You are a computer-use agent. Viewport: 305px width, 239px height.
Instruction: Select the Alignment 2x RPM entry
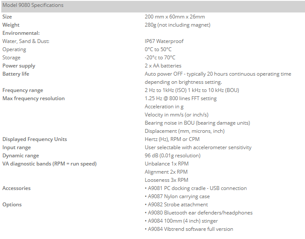point(166,172)
